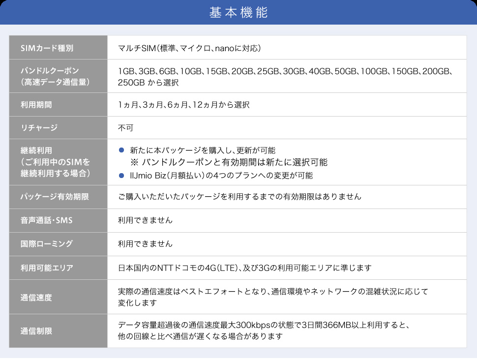Click the NTTドコモ 4G(LTE) coverage text
The width and height of the screenshot is (477, 359).
pos(244,268)
